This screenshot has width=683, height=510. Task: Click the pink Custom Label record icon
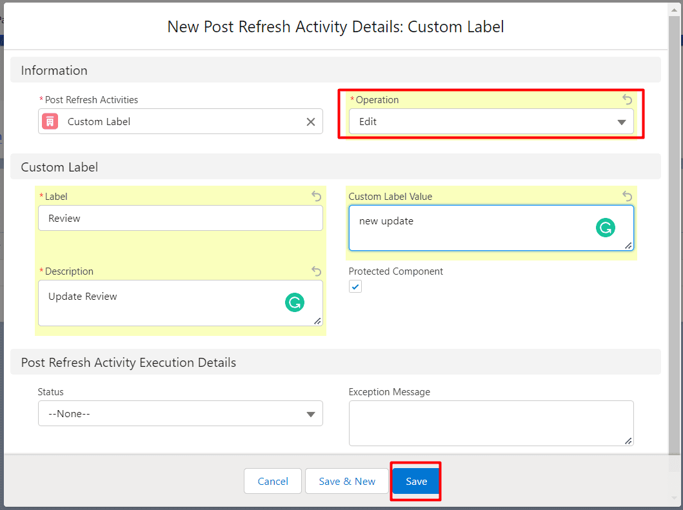click(49, 121)
